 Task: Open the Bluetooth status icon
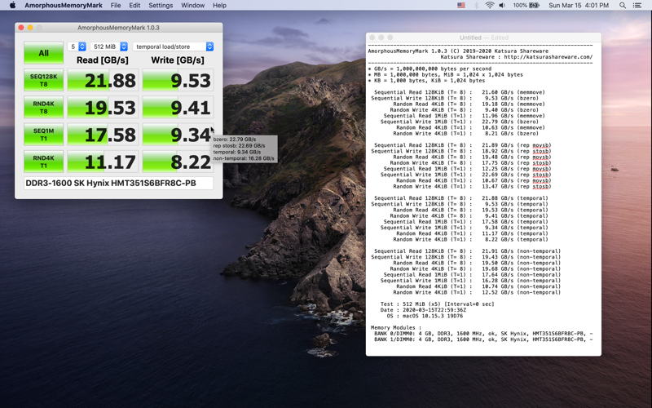[476, 6]
